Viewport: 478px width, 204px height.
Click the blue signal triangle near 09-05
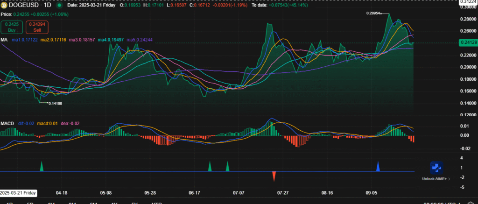pos(378,166)
